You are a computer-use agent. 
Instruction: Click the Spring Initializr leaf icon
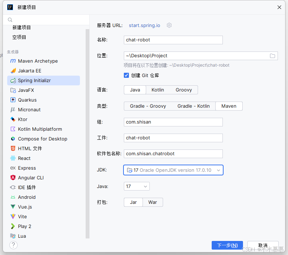click(x=13, y=80)
